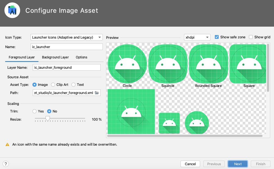274x169 pixels.
Task: Select the Squircle icon preview
Action: pyautogui.click(x=168, y=64)
